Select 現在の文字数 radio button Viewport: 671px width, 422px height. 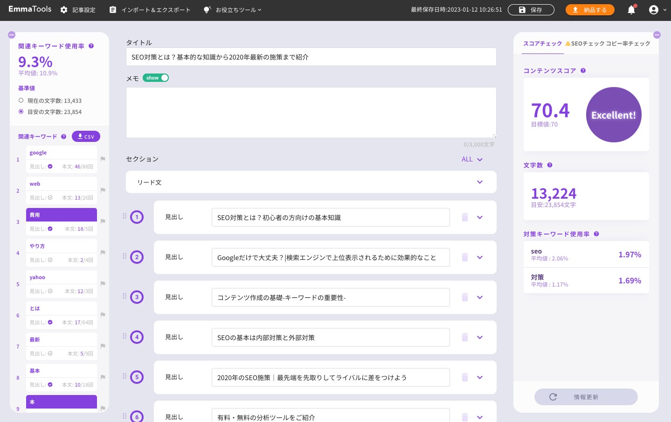21,100
